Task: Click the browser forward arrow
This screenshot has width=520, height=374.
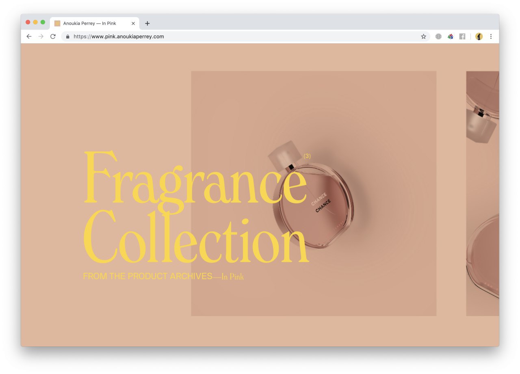Action: coord(41,37)
